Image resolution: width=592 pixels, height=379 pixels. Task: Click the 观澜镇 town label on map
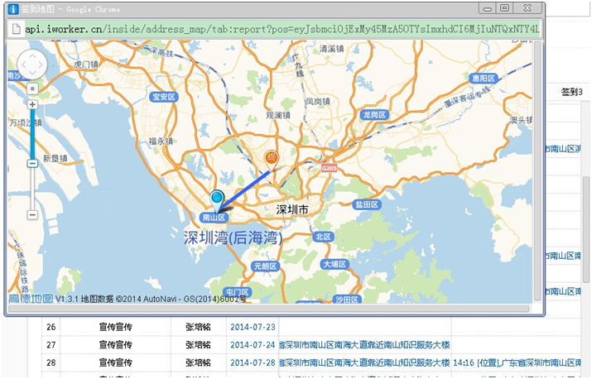278,115
